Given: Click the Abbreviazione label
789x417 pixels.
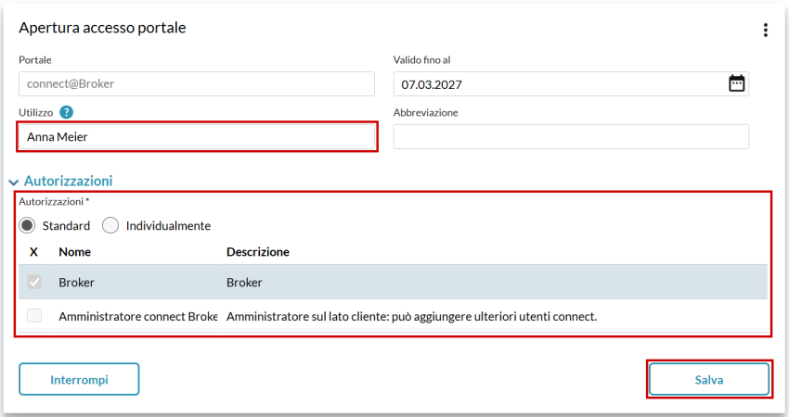Looking at the screenshot, I should [426, 112].
